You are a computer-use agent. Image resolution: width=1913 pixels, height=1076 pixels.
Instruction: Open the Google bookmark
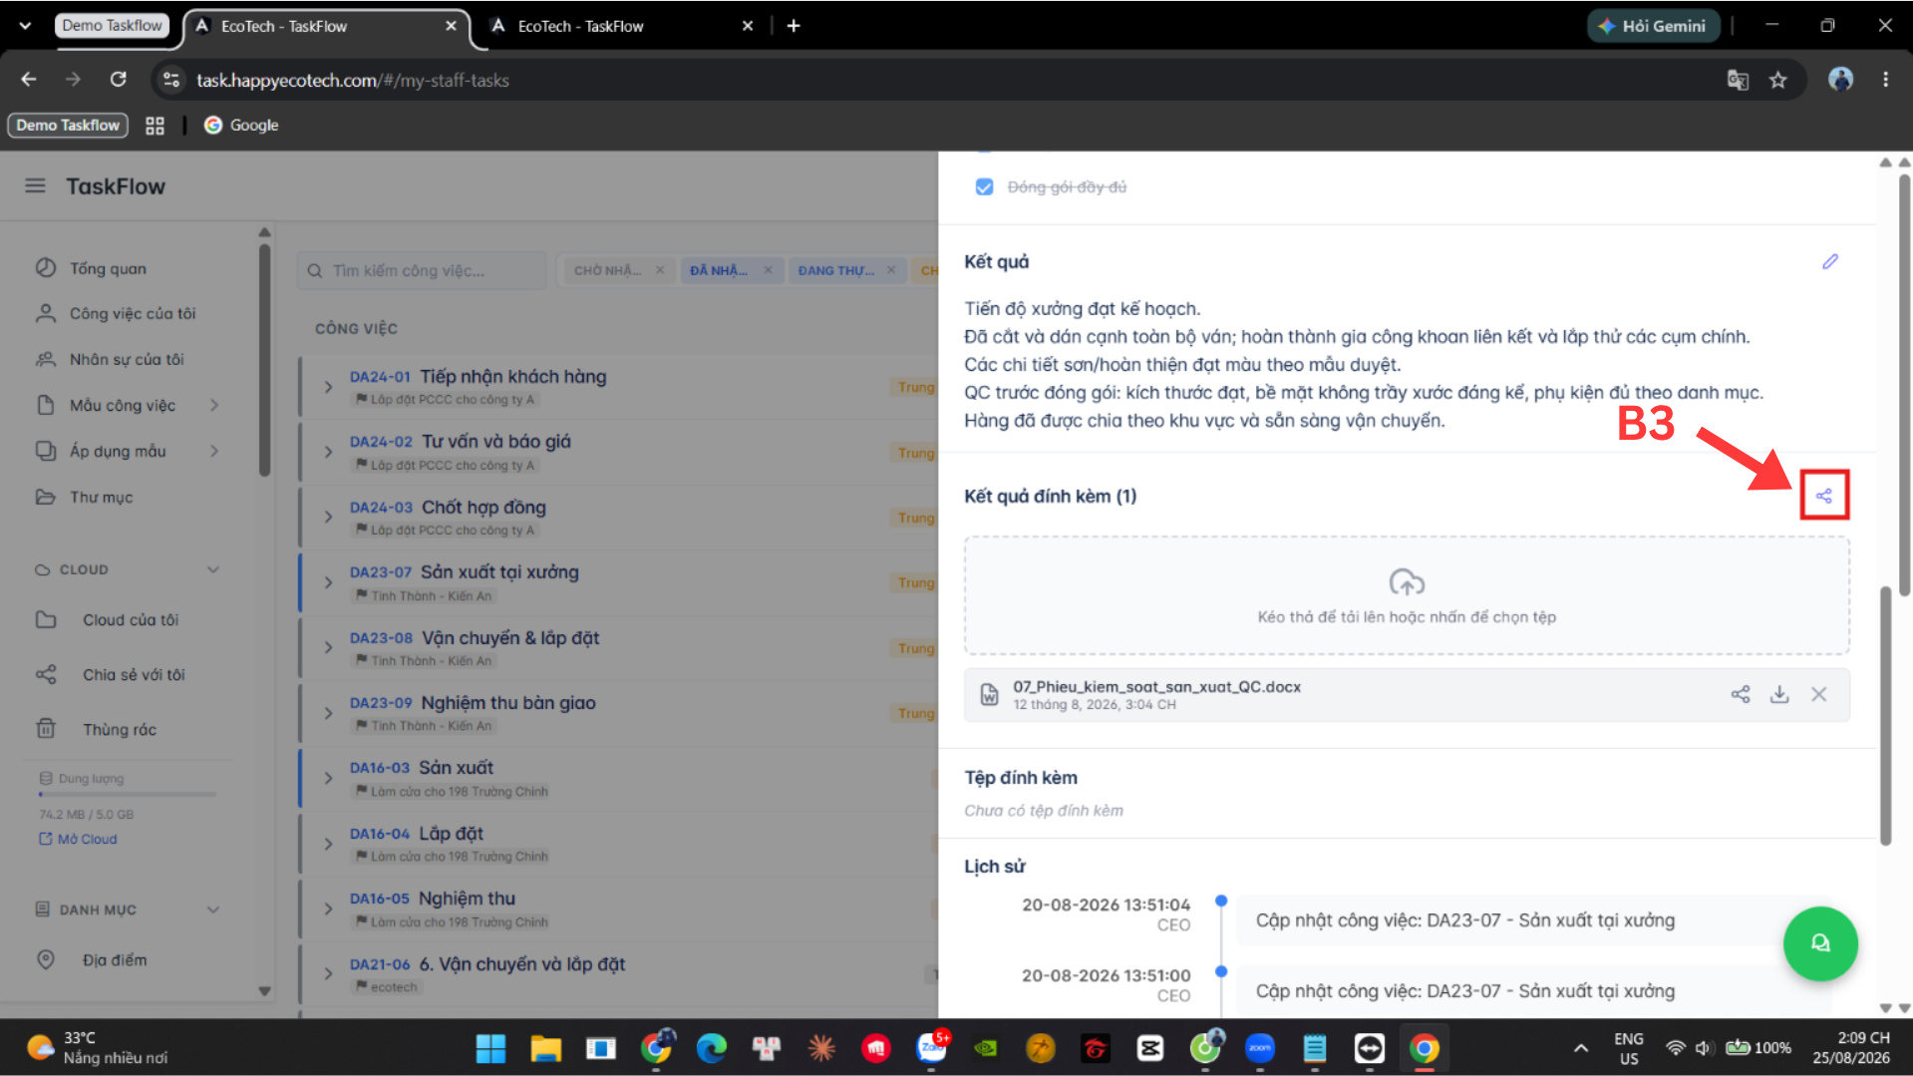point(241,125)
